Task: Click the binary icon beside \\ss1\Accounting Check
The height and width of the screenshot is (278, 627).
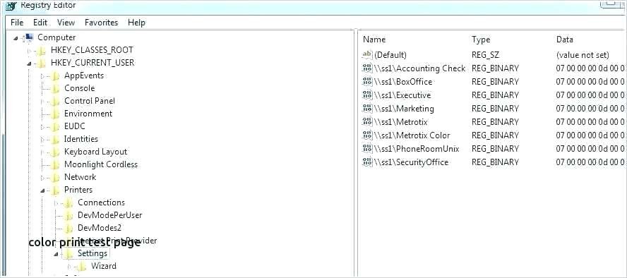Action: [366, 68]
